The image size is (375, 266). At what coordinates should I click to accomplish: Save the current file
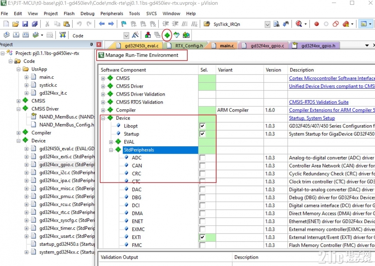tap(25, 24)
